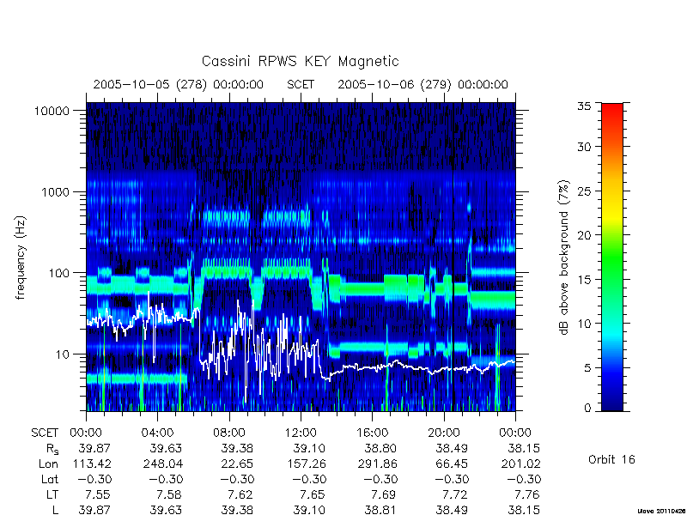Select the 08:00 time tick label
Image resolution: width=687 pixels, height=515 pixels.
point(229,433)
